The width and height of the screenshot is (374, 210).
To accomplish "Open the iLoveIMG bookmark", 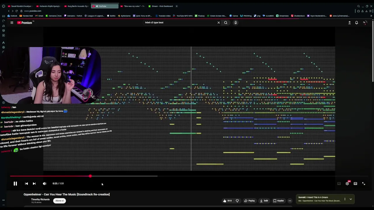I will point(268,16).
